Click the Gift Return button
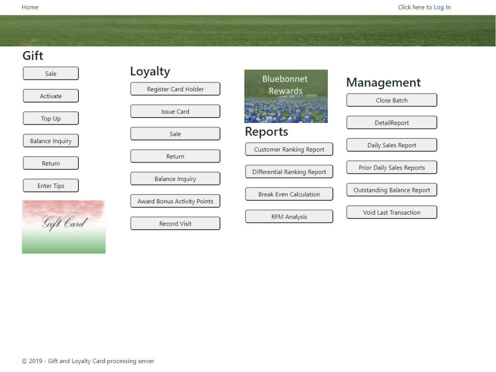This screenshot has width=496, height=372. 51,163
